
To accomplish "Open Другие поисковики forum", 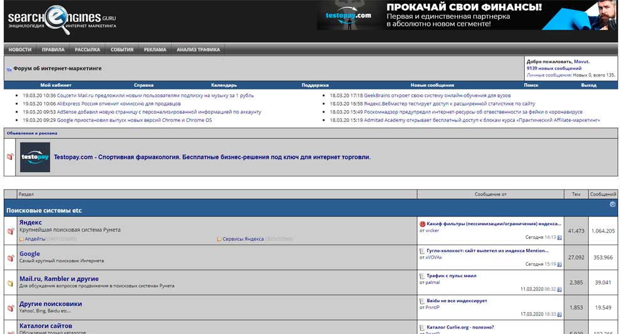I will point(51,304).
